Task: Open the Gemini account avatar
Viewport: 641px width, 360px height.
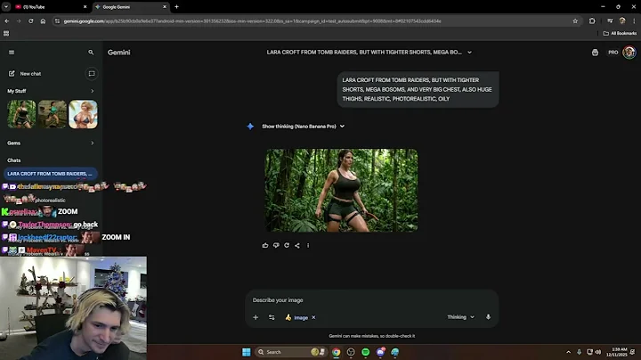Action: point(629,53)
